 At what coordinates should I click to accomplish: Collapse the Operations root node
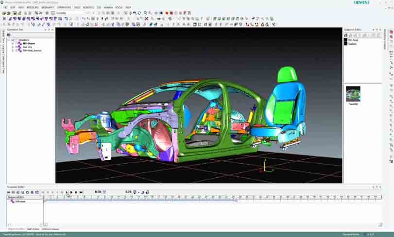[8, 40]
